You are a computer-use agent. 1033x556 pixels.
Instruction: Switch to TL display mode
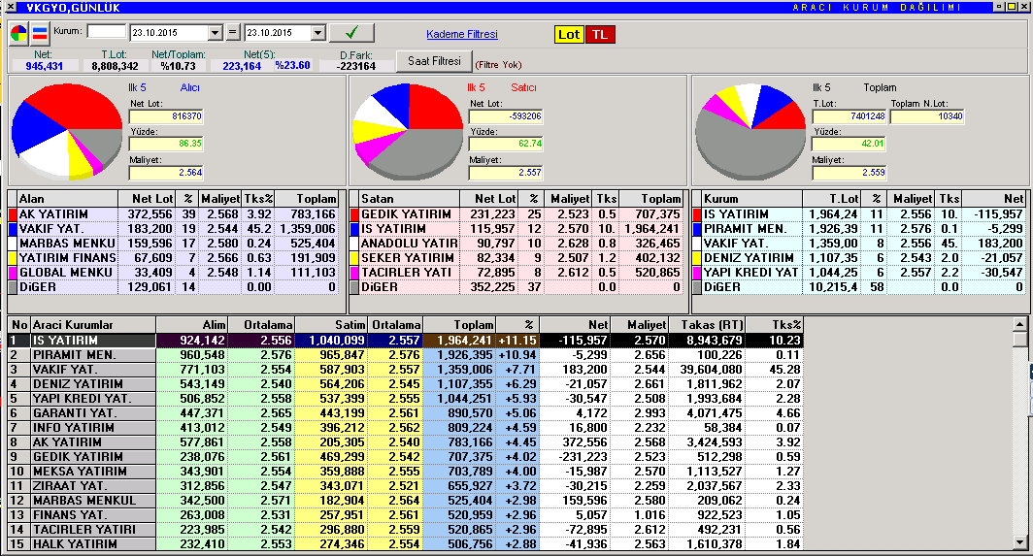600,34
